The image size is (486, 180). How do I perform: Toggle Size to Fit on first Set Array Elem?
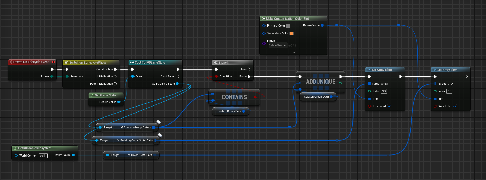click(x=389, y=106)
